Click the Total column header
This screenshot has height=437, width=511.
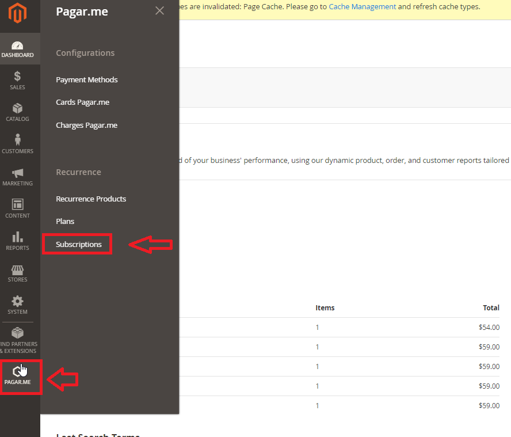click(x=491, y=307)
